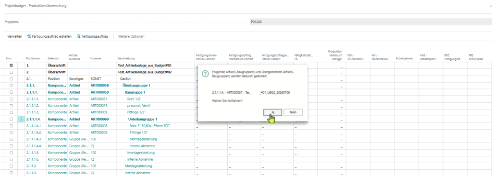
Task: Click Fittinge 1/2" in row 2.1.1.1.3.
Action: point(136,112)
